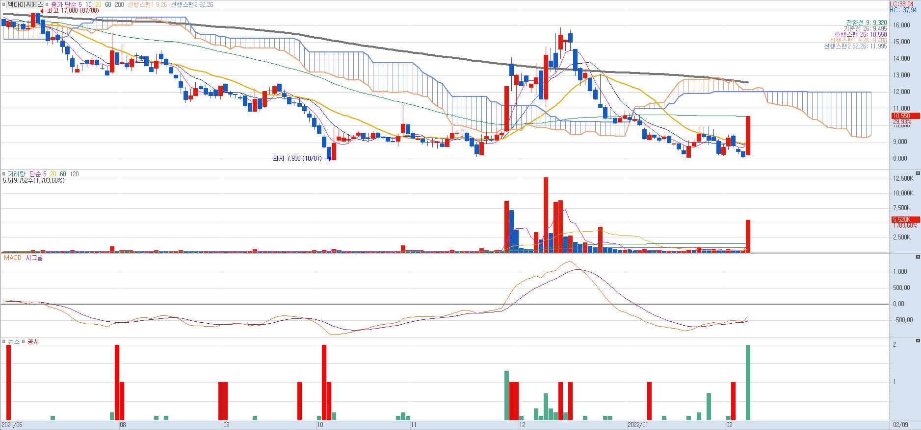Click the 12,500K volume axis label
Image resolution: width=921 pixels, height=430 pixels.
(x=903, y=178)
